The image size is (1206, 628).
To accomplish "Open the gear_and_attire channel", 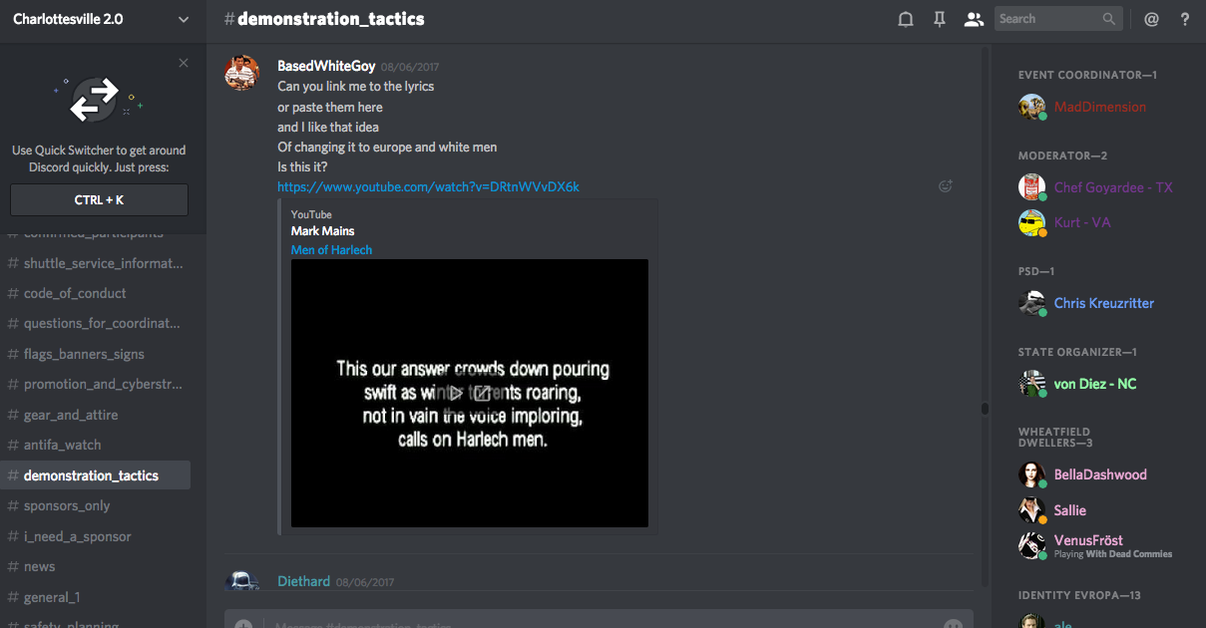I will pyautogui.click(x=70, y=415).
